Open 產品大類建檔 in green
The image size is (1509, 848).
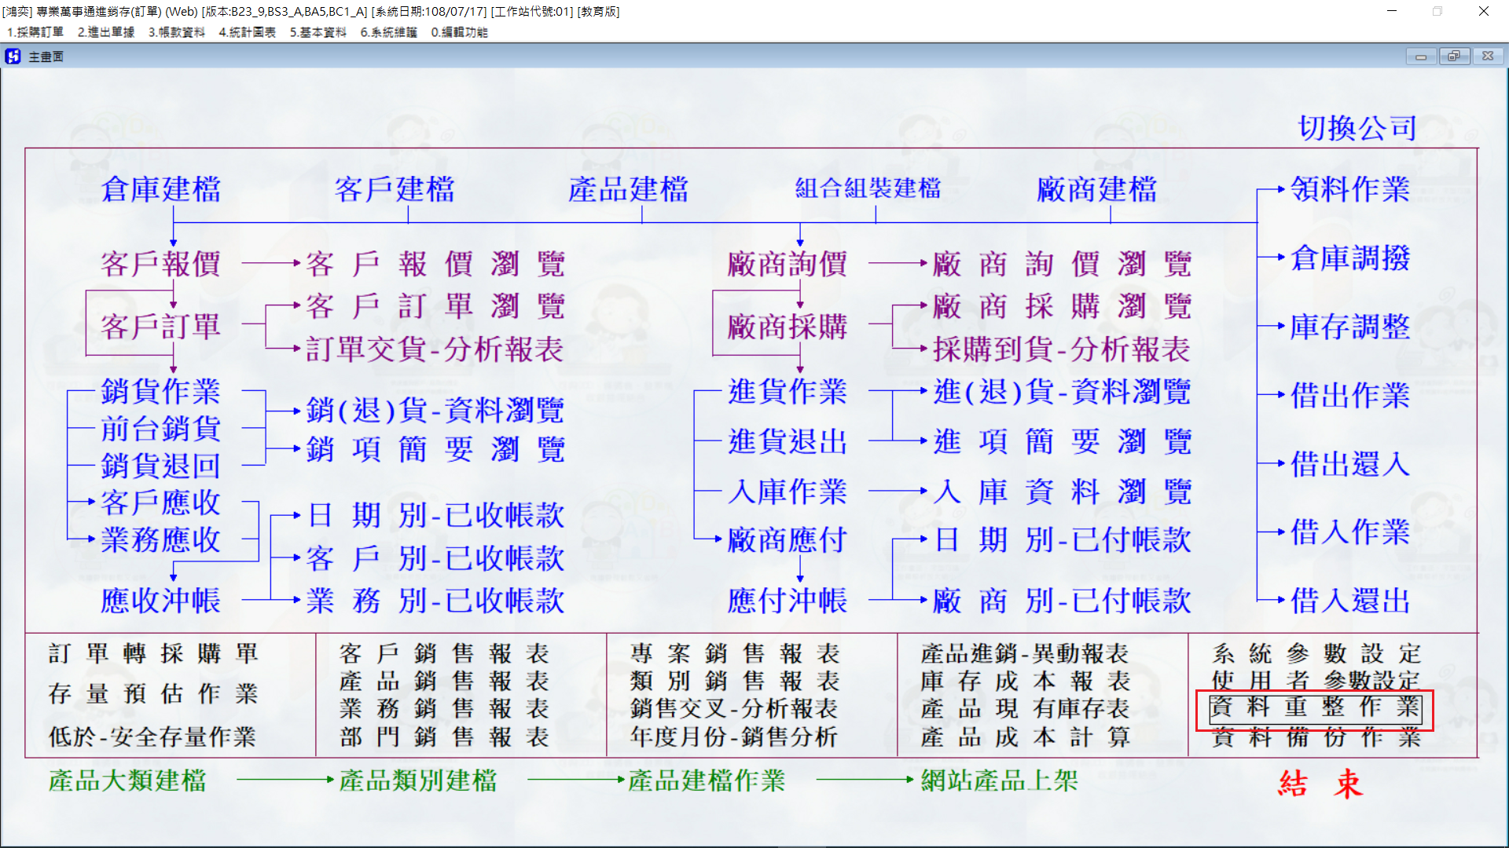(x=127, y=780)
